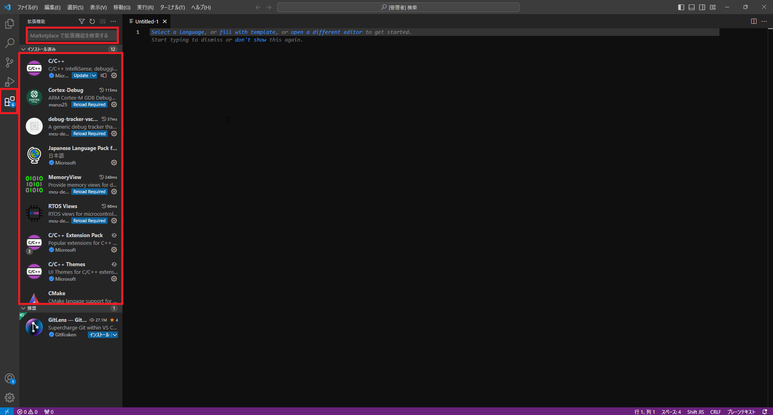The width and height of the screenshot is (773, 415).
Task: Clear extensions search results icon
Action: pos(103,21)
